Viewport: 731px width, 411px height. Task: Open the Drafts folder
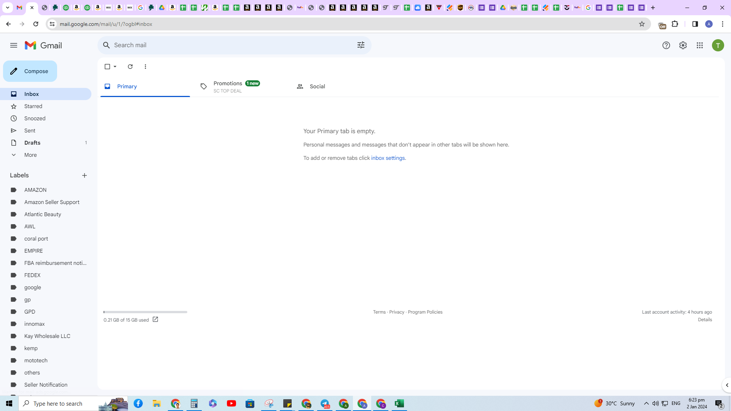[46, 143]
